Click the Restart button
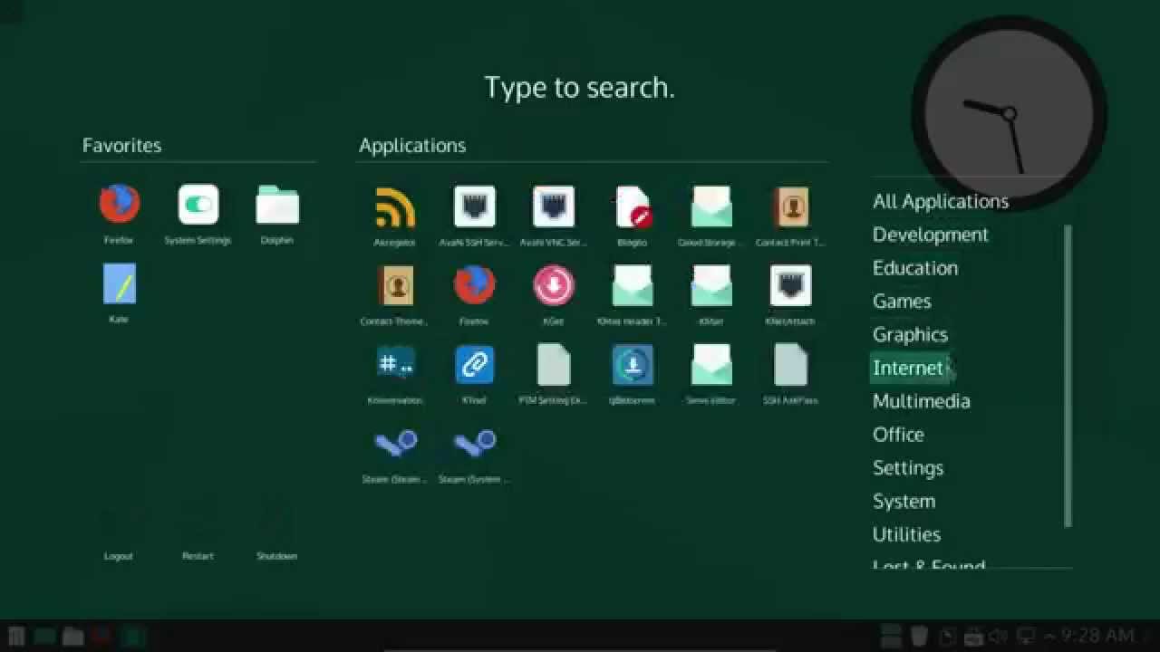 coord(198,534)
